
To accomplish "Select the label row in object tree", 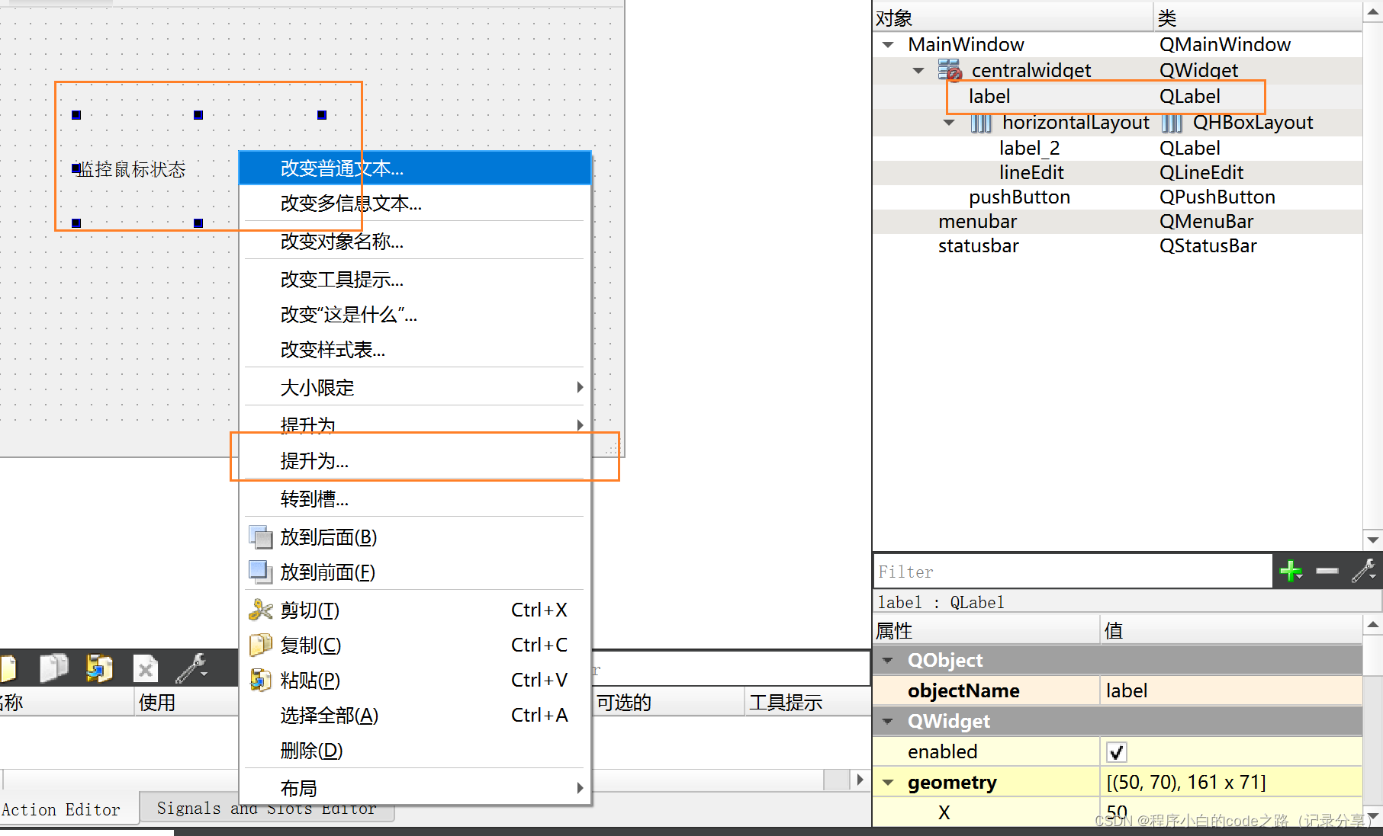I will pyautogui.click(x=1117, y=97).
